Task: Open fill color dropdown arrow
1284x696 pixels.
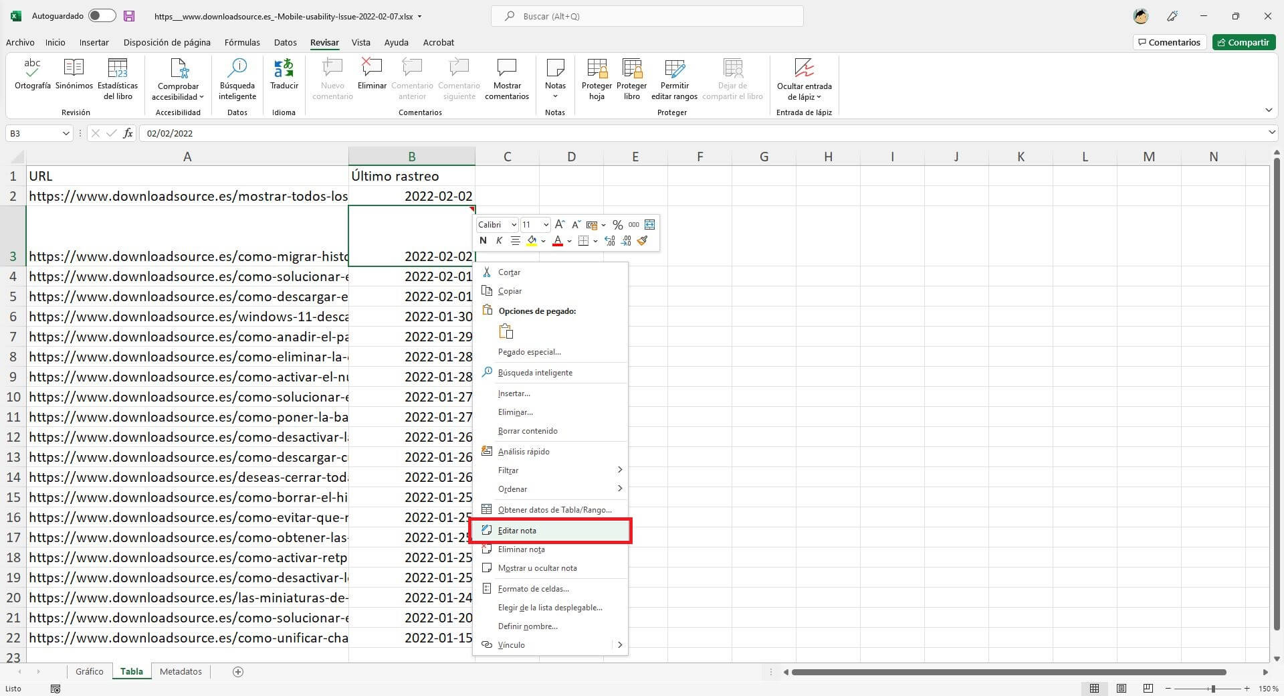Action: (543, 241)
